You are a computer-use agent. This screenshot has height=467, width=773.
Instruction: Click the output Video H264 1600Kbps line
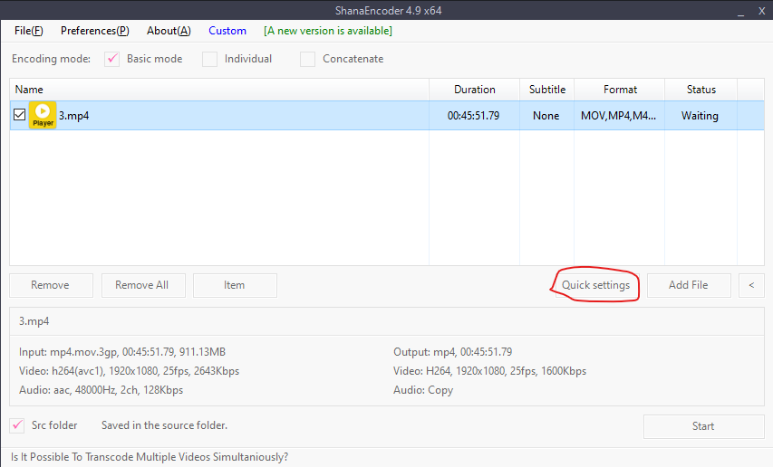pos(489,371)
